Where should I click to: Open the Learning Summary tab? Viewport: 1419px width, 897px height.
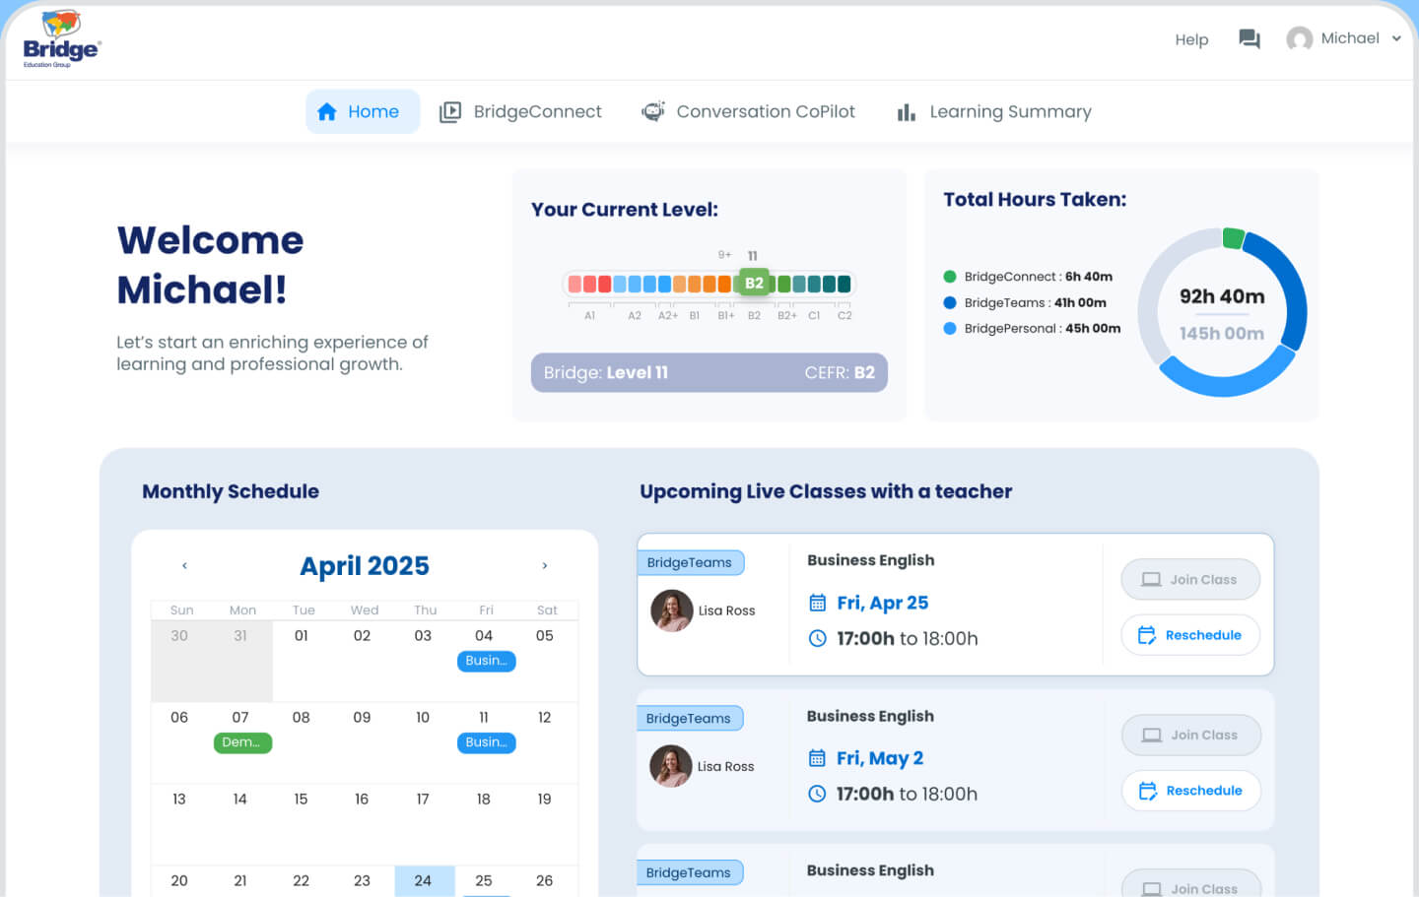pyautogui.click(x=994, y=111)
